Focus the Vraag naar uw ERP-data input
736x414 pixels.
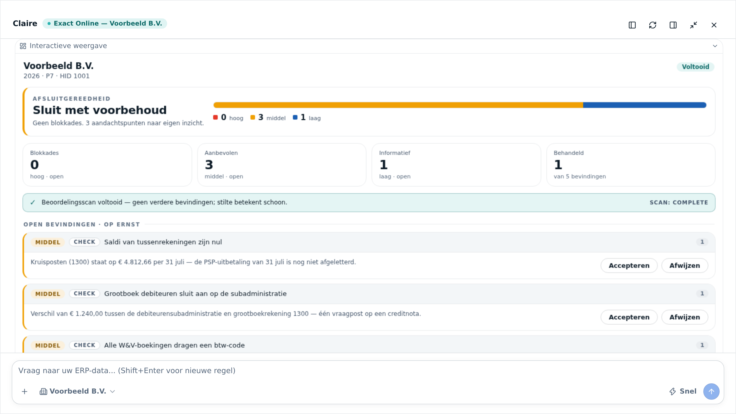click(367, 371)
